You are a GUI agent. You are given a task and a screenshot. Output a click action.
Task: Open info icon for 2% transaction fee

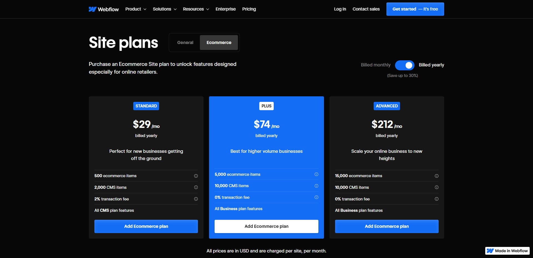(x=196, y=199)
